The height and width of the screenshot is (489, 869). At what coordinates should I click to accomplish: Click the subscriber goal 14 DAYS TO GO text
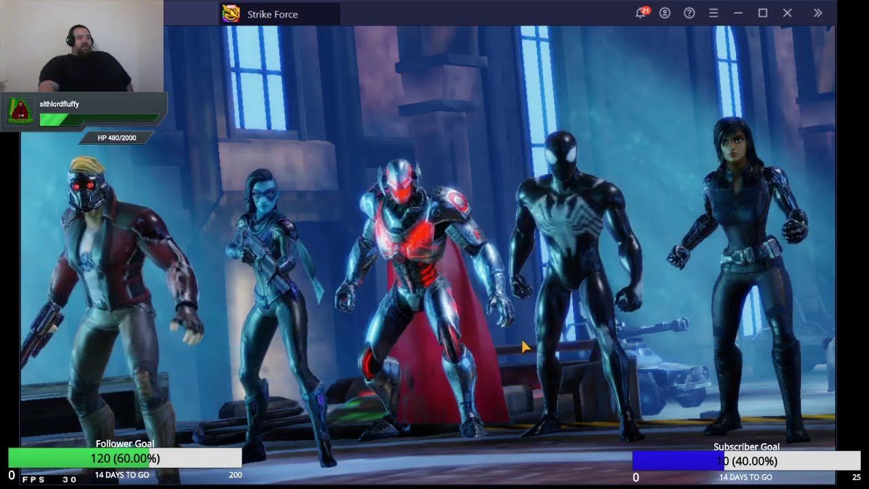tap(745, 477)
